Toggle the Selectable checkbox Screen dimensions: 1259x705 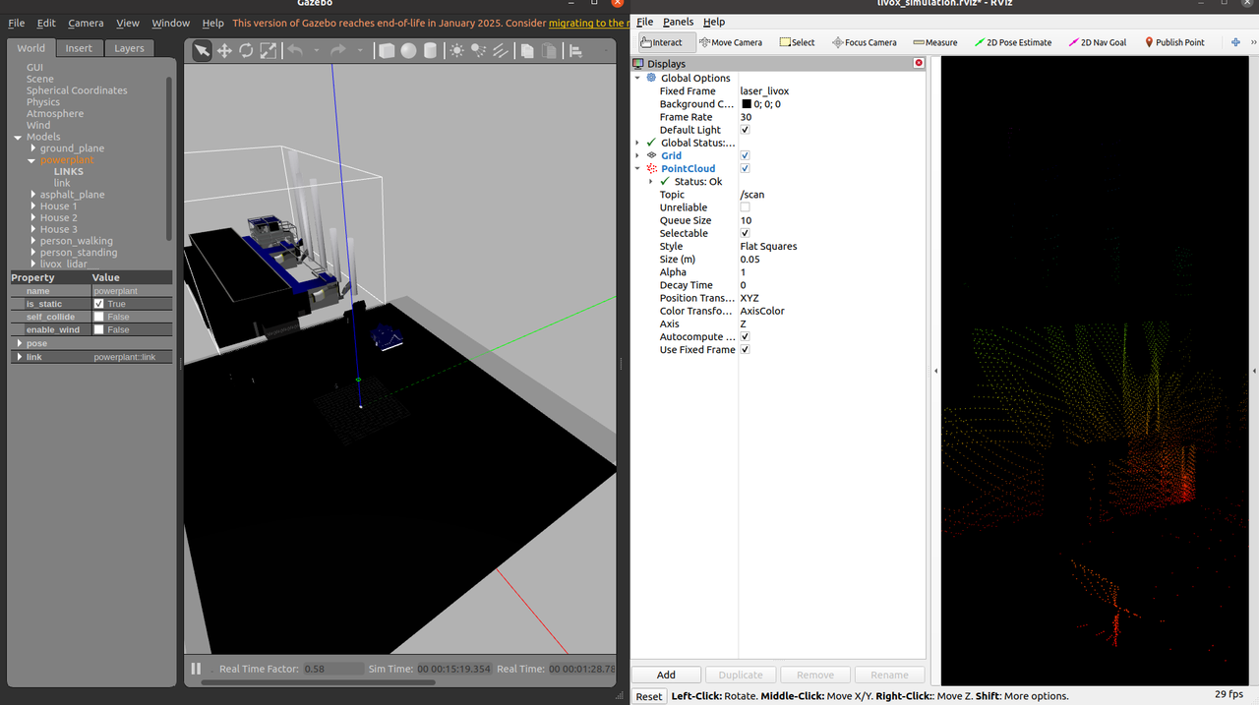[x=745, y=233]
